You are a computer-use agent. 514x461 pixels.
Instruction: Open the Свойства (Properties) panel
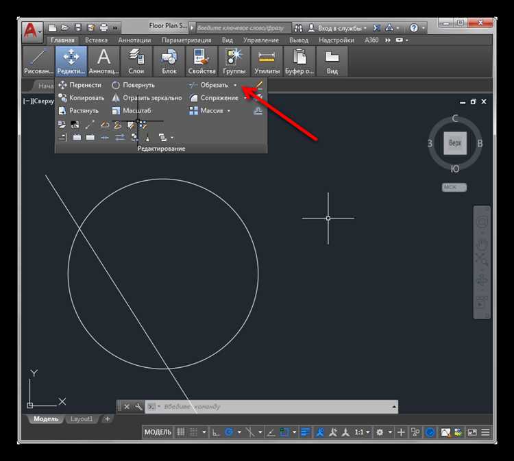tap(201, 62)
